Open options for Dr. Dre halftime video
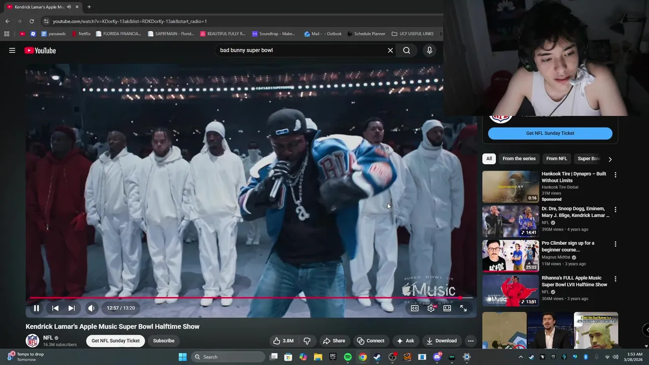This screenshot has width=649, height=365. coord(616,209)
